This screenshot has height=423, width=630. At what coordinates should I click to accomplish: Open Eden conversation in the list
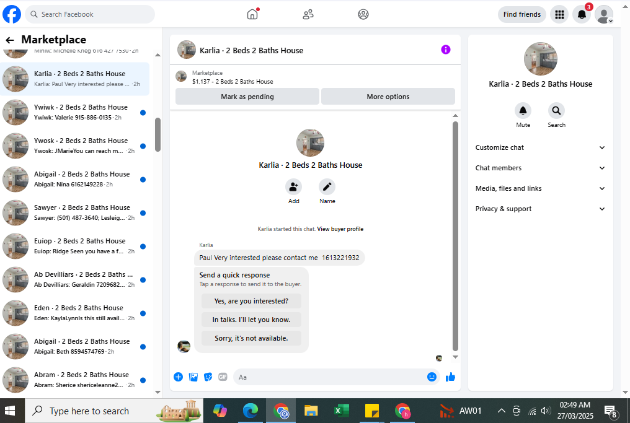click(x=75, y=313)
